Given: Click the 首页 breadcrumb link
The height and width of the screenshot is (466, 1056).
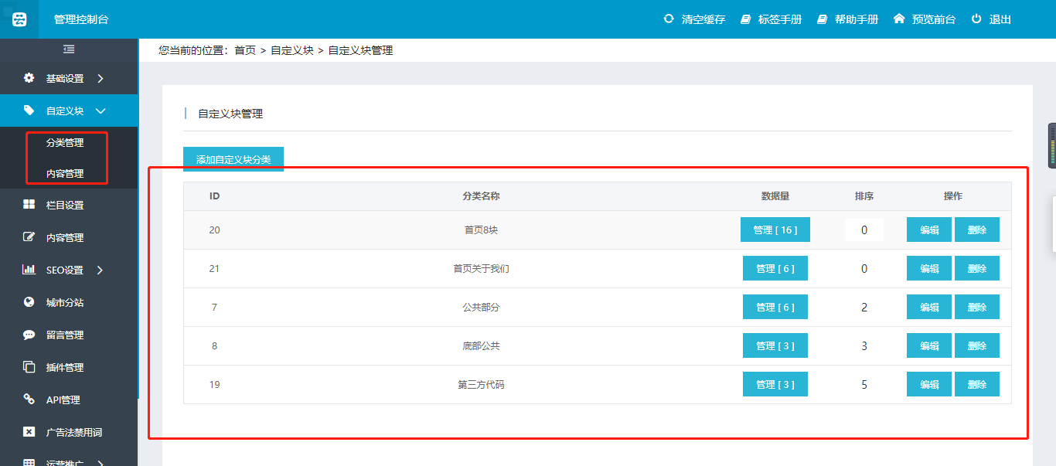Looking at the screenshot, I should pyautogui.click(x=245, y=50).
